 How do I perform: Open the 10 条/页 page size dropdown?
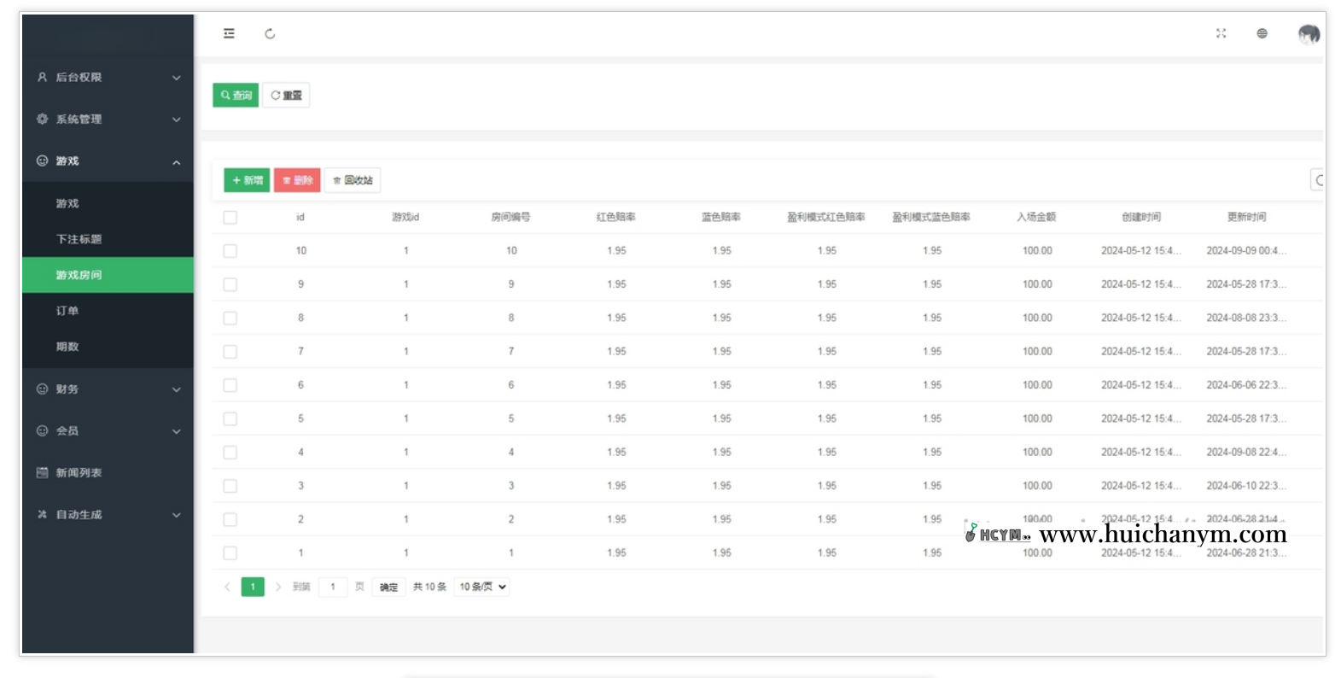(482, 587)
